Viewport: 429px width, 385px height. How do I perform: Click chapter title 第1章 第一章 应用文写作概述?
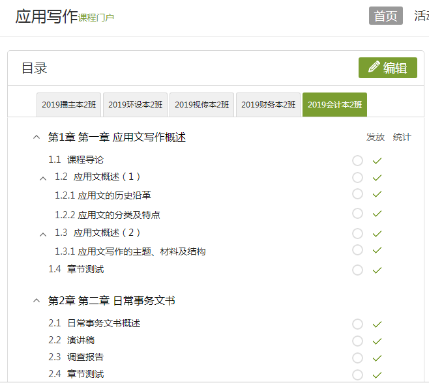click(117, 137)
